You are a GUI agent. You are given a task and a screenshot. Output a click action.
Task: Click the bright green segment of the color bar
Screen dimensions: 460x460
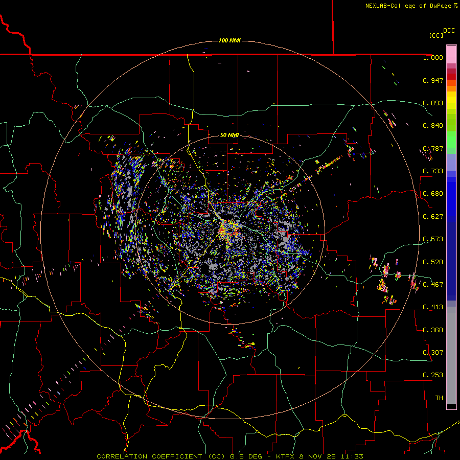tap(451, 140)
